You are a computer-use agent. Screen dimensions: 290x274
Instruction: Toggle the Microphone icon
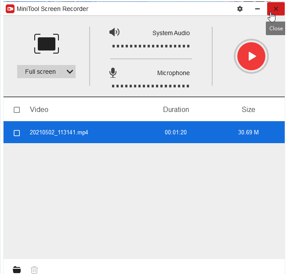pos(113,73)
